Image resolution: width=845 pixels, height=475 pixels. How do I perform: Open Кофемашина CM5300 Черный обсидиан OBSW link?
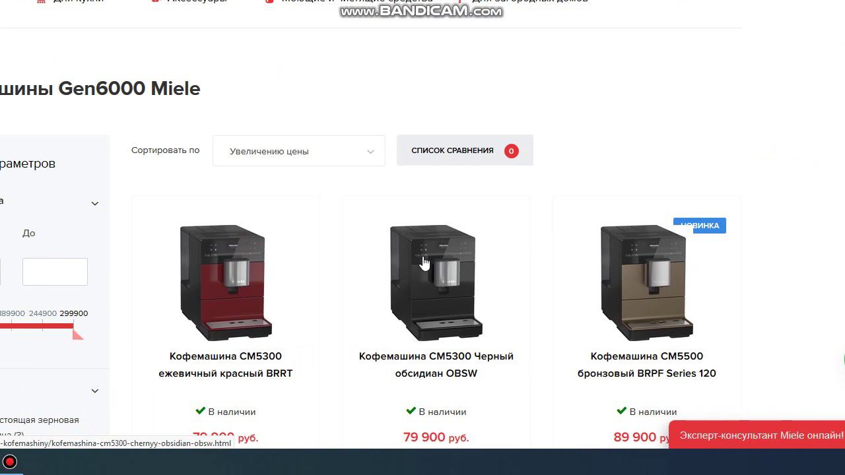pyautogui.click(x=436, y=365)
